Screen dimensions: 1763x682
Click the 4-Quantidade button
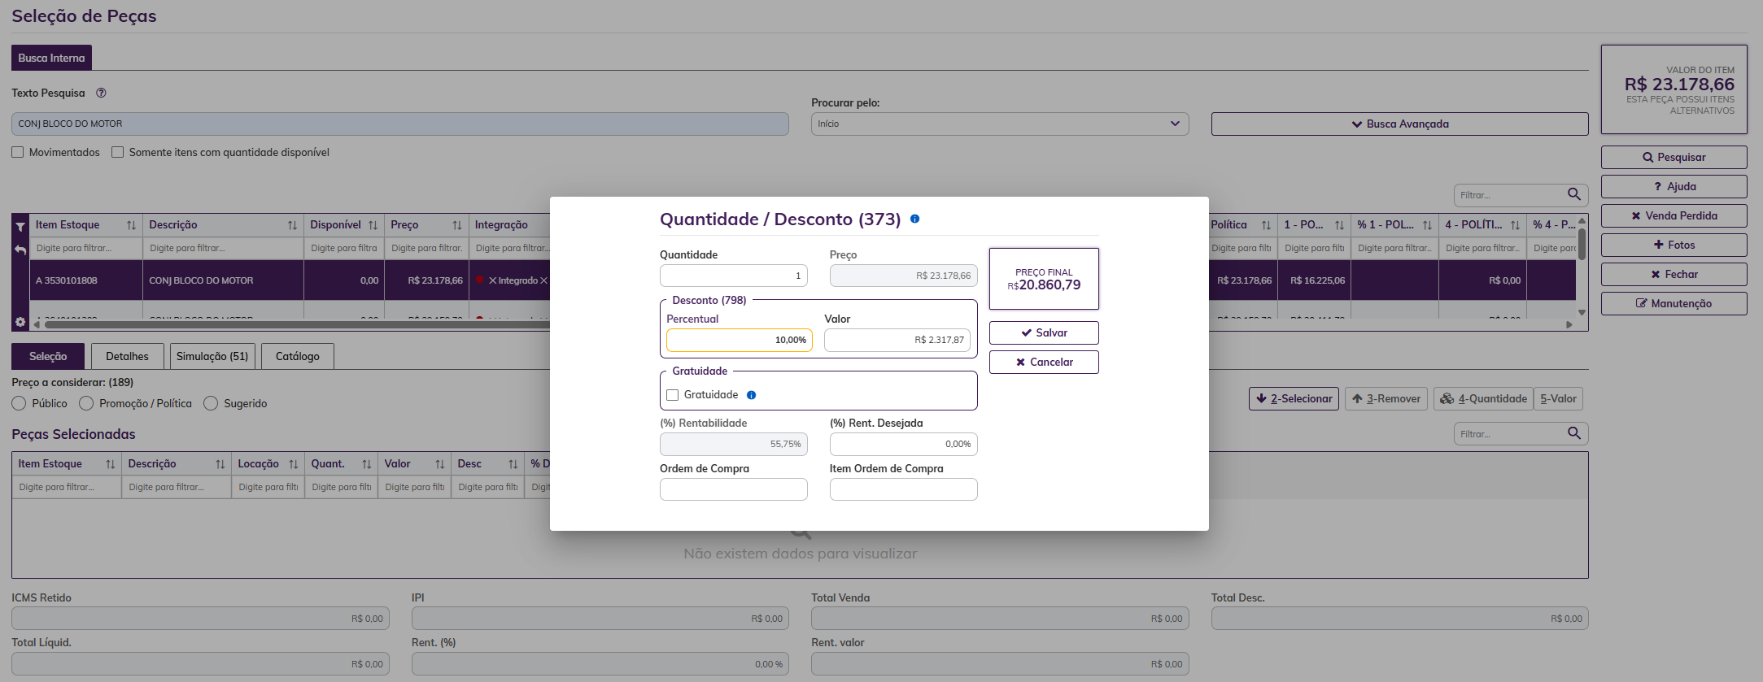coord(1483,398)
